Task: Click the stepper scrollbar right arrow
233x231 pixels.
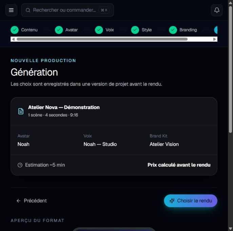Action: pos(214,39)
